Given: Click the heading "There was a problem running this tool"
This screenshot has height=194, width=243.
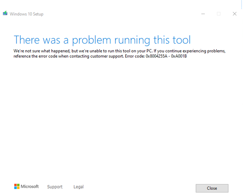Looking at the screenshot, I should 102,40.
